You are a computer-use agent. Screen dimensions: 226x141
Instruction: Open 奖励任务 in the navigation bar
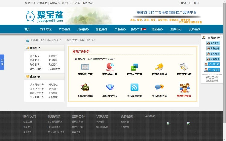157,30
